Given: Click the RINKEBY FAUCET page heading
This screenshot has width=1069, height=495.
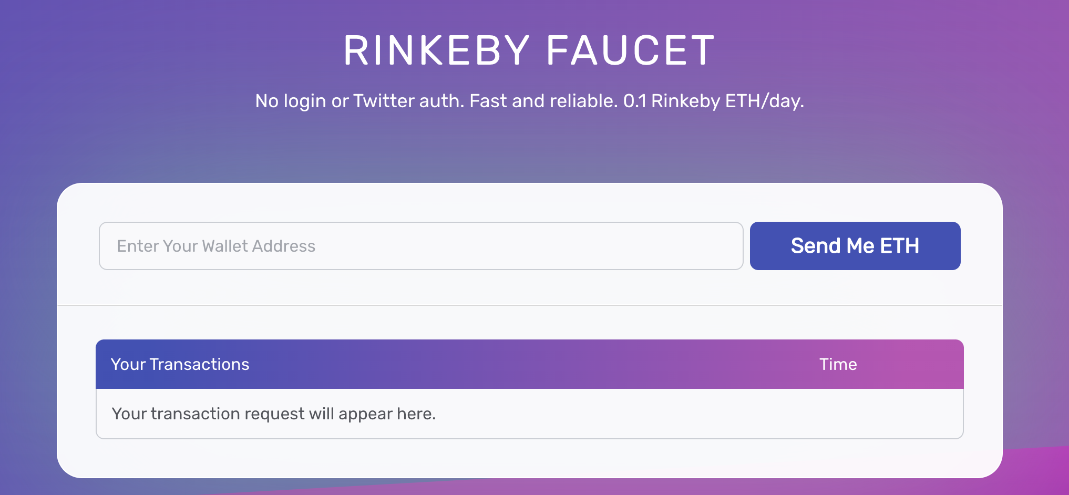Looking at the screenshot, I should point(529,51).
